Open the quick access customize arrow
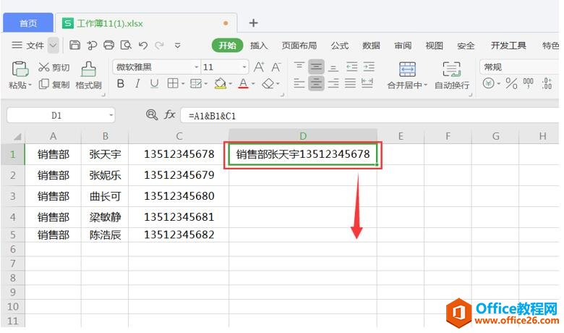 (177, 46)
